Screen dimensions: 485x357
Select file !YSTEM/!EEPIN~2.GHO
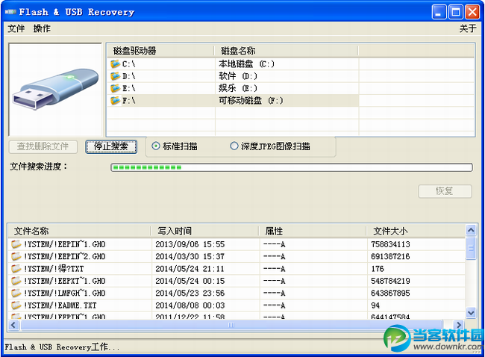click(x=65, y=256)
